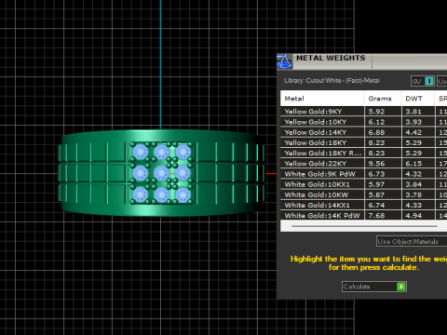Click the green arrow on Calculate
This screenshot has width=447, height=335.
tap(401, 287)
